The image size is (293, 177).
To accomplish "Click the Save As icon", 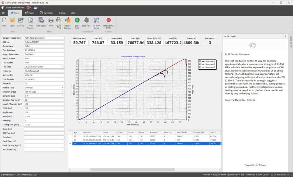I will 21,20.
